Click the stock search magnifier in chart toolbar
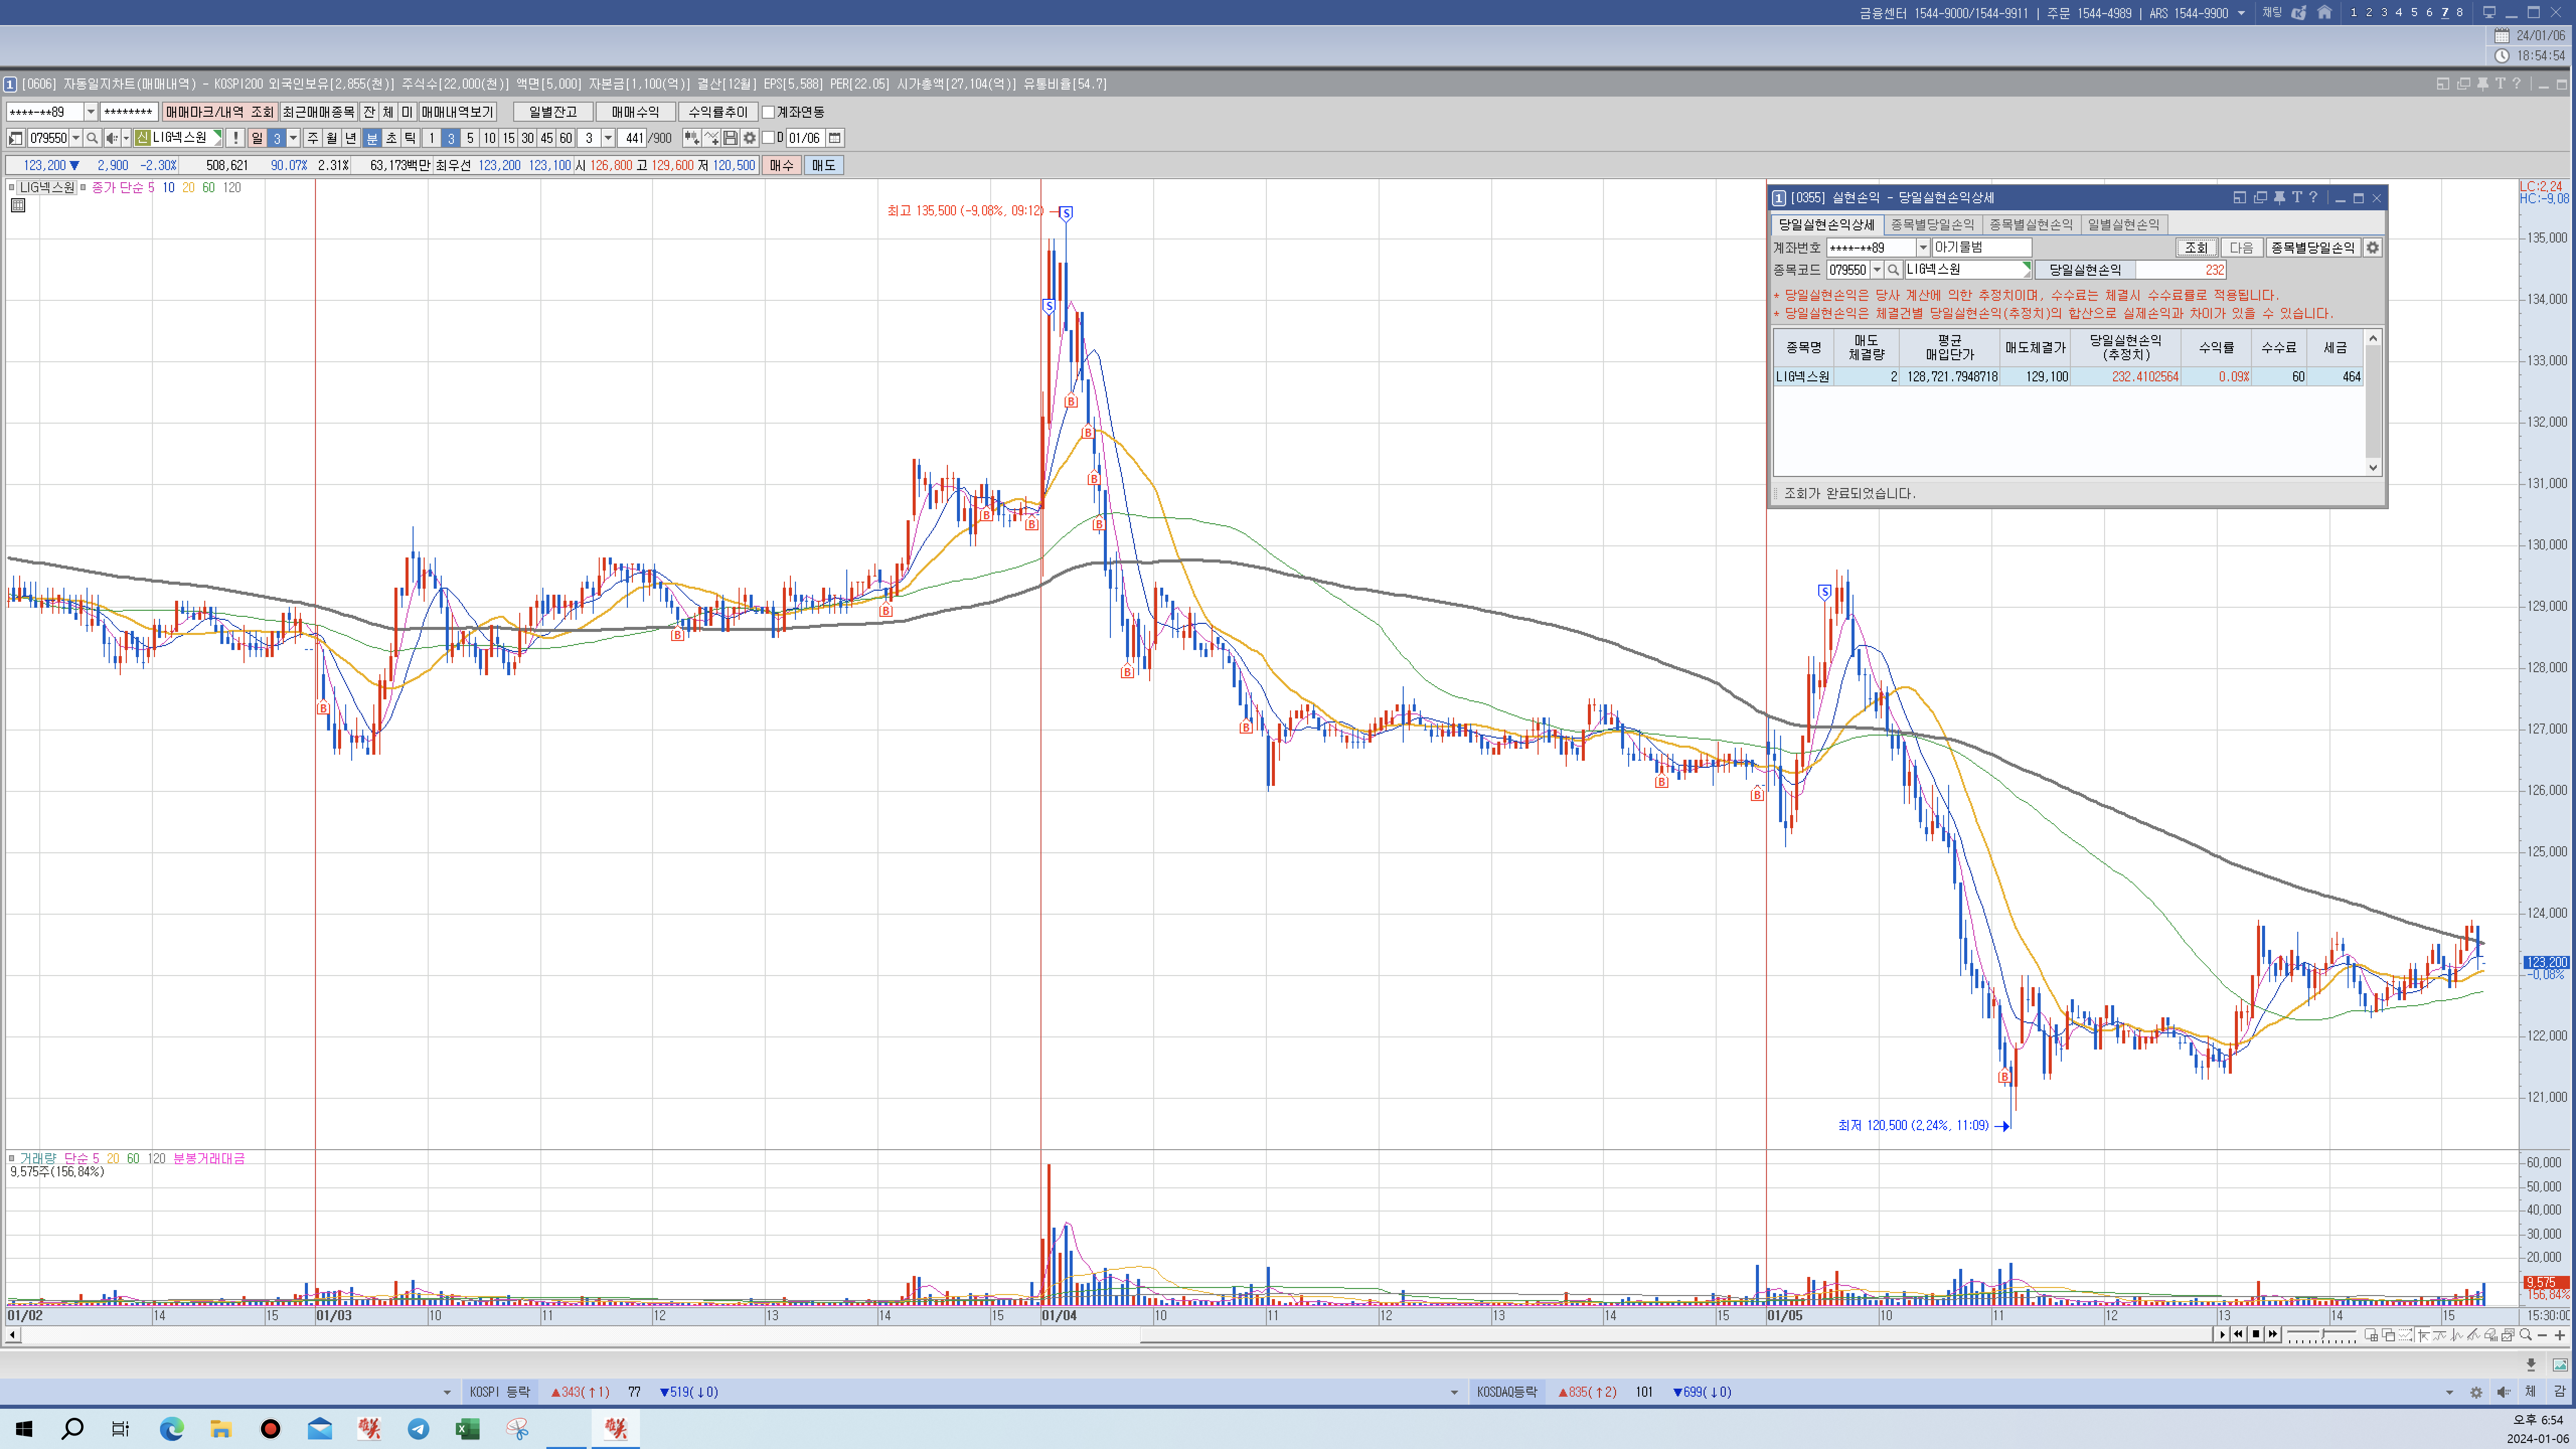 point(92,138)
